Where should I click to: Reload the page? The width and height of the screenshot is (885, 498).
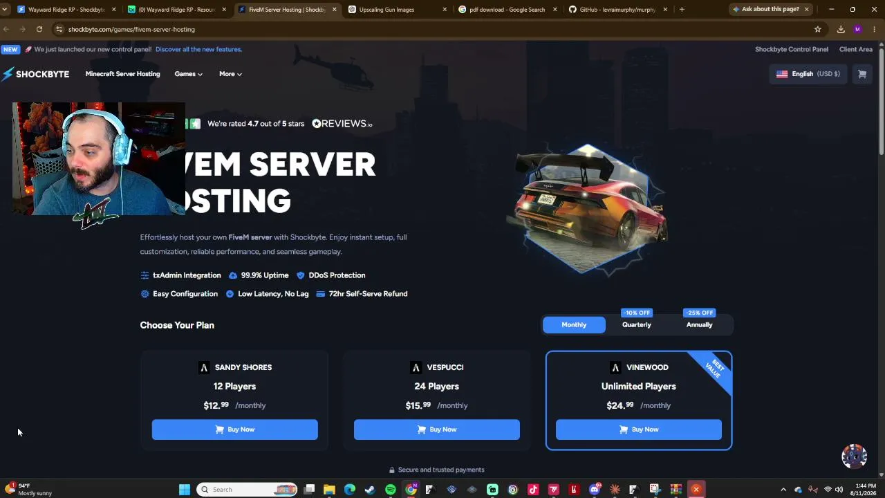point(39,29)
